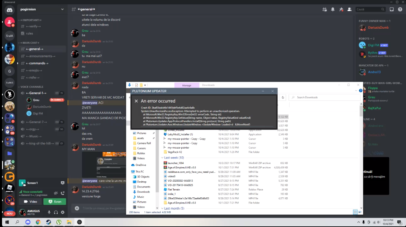Open the Discord inbox icon
The image size is (406, 227).
point(392,9)
